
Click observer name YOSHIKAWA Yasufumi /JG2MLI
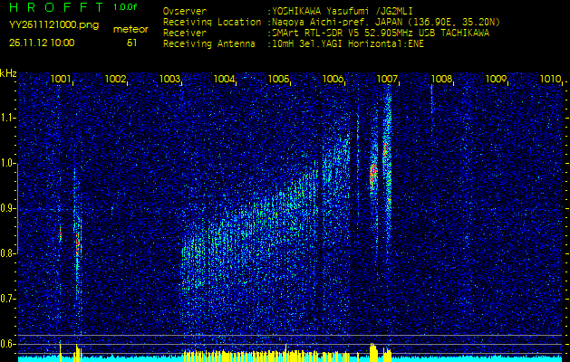(340, 12)
